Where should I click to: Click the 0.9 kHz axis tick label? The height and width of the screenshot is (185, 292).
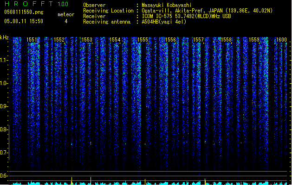4,106
